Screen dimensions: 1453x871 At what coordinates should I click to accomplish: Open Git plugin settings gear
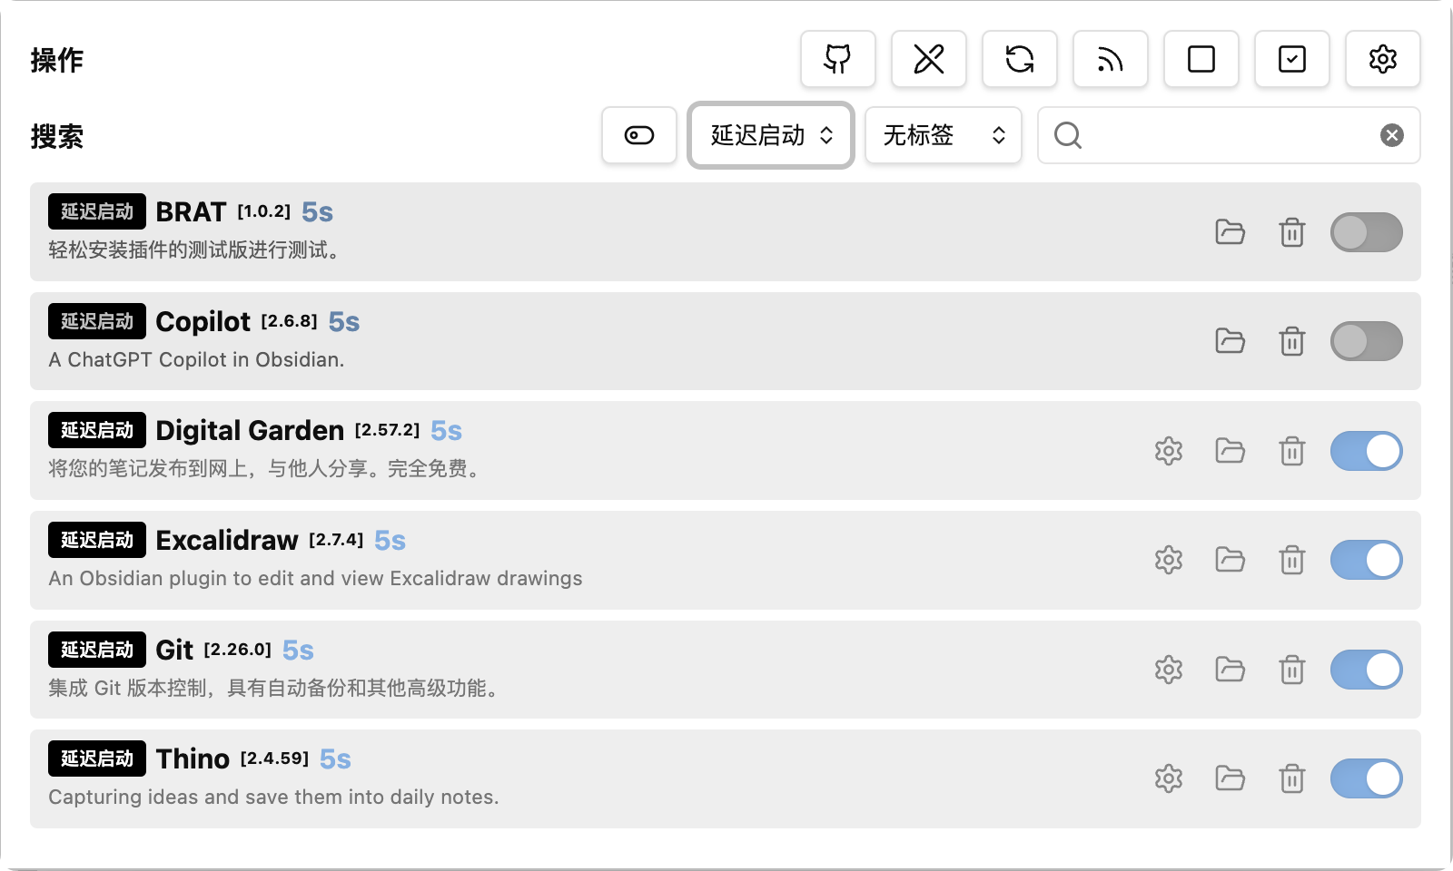tap(1168, 670)
